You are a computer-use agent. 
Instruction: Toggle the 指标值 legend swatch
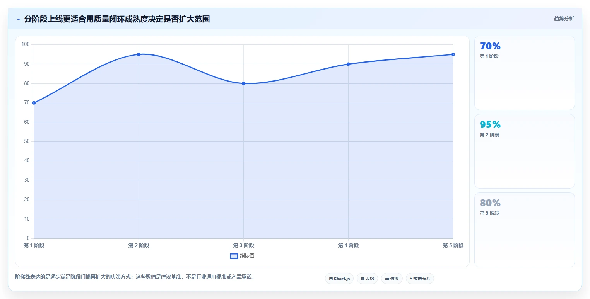tap(234, 256)
